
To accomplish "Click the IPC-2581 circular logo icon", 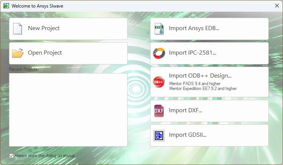I will (159, 53).
